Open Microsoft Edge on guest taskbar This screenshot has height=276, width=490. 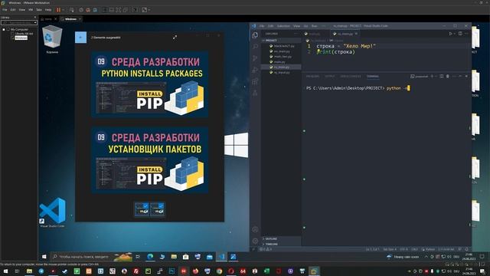click(150, 257)
